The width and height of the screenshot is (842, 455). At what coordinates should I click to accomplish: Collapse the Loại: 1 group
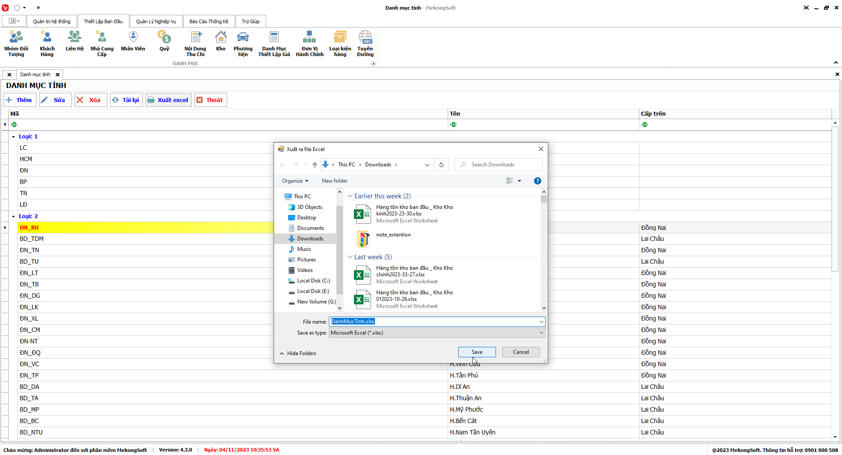pos(14,137)
